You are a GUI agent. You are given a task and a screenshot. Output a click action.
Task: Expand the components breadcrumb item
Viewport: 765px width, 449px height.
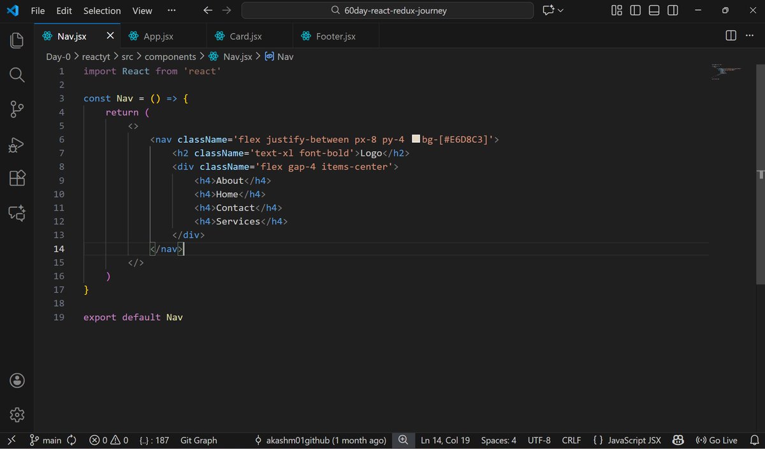(170, 56)
